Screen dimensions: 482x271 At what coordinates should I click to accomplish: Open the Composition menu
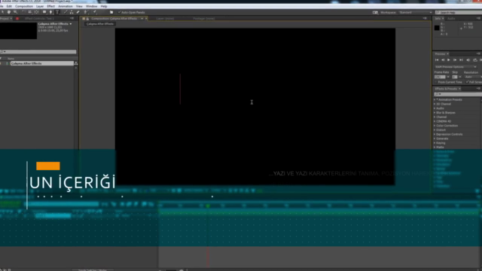23,6
